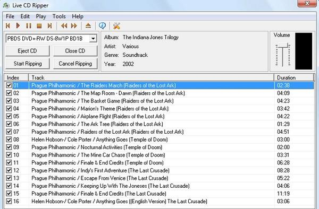Click the Volume slider handle
Screen dimensions: 319x209
(x=283, y=46)
